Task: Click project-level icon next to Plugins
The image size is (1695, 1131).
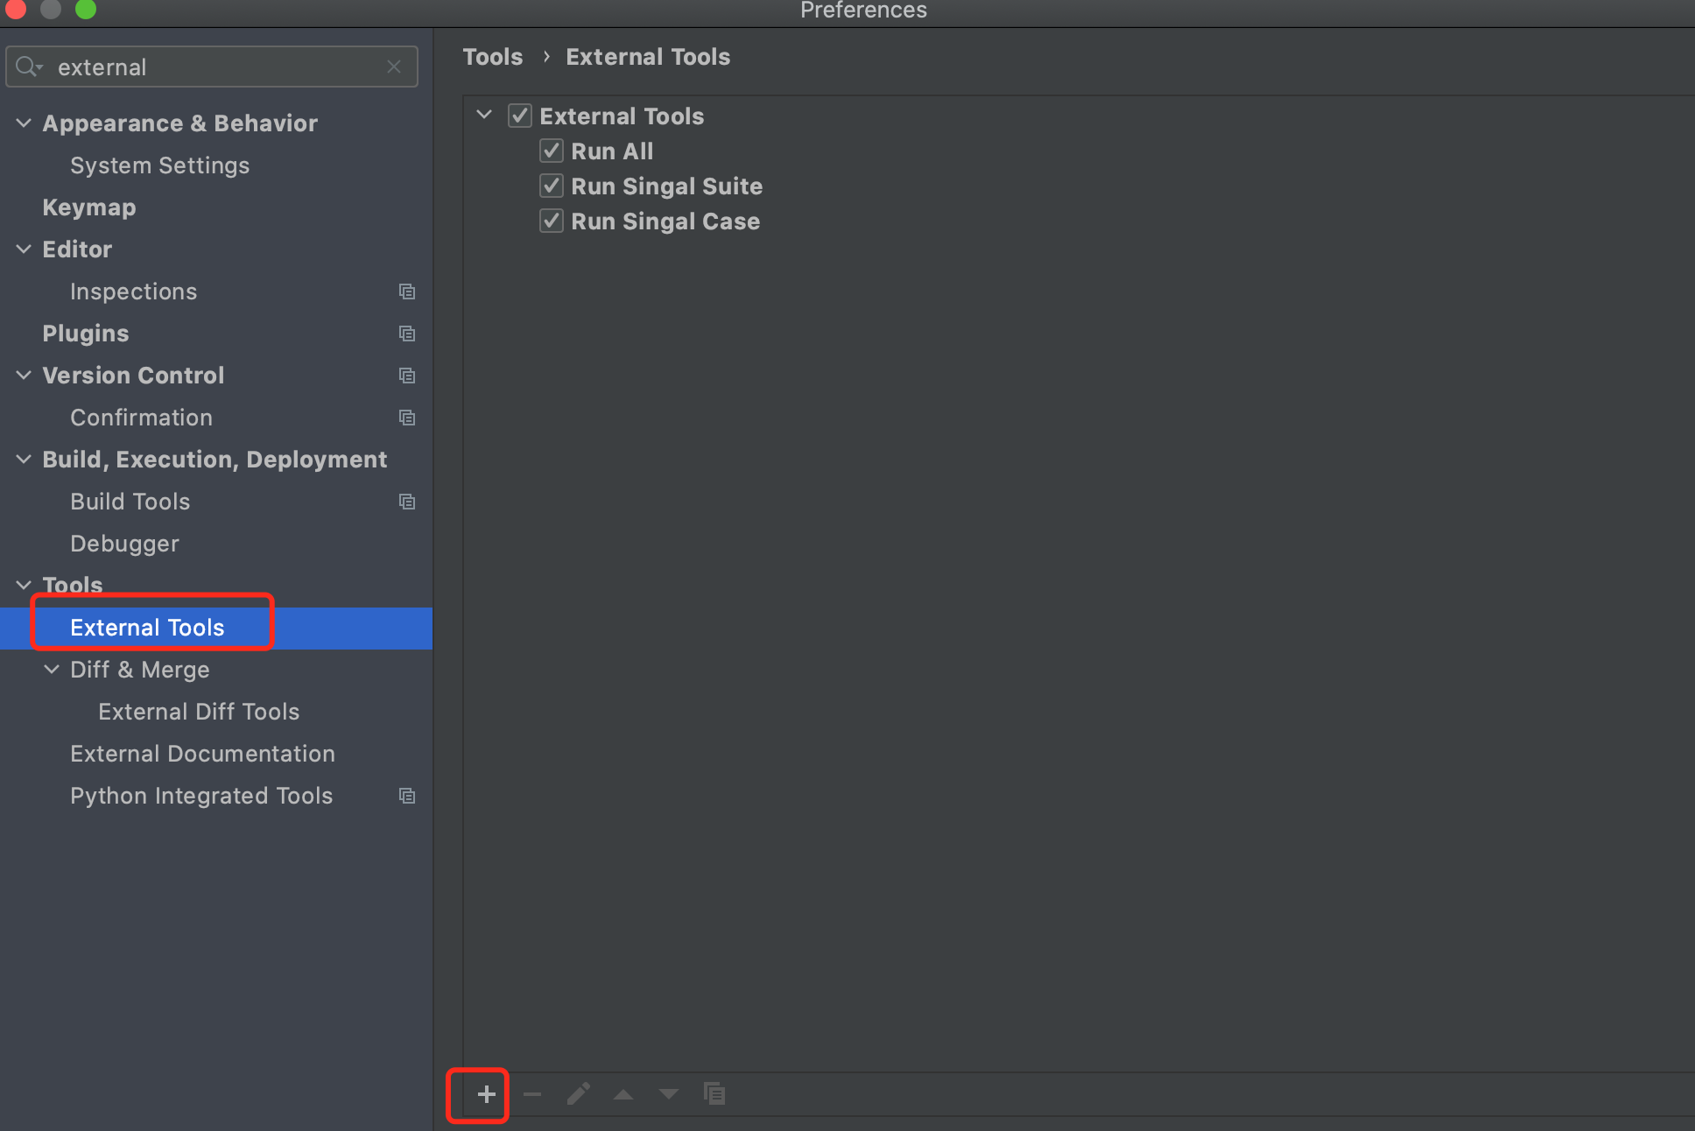Action: point(407,334)
